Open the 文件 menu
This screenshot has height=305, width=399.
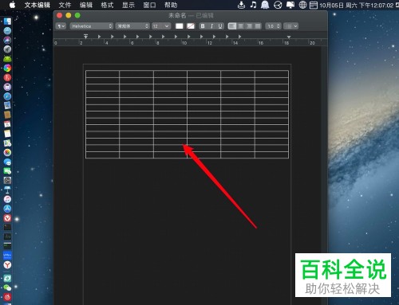(x=65, y=5)
